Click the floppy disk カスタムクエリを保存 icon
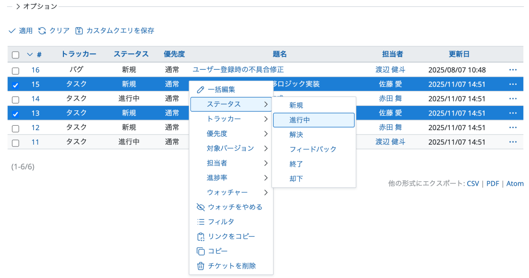Viewport: 529px width, 278px height. pyautogui.click(x=79, y=31)
